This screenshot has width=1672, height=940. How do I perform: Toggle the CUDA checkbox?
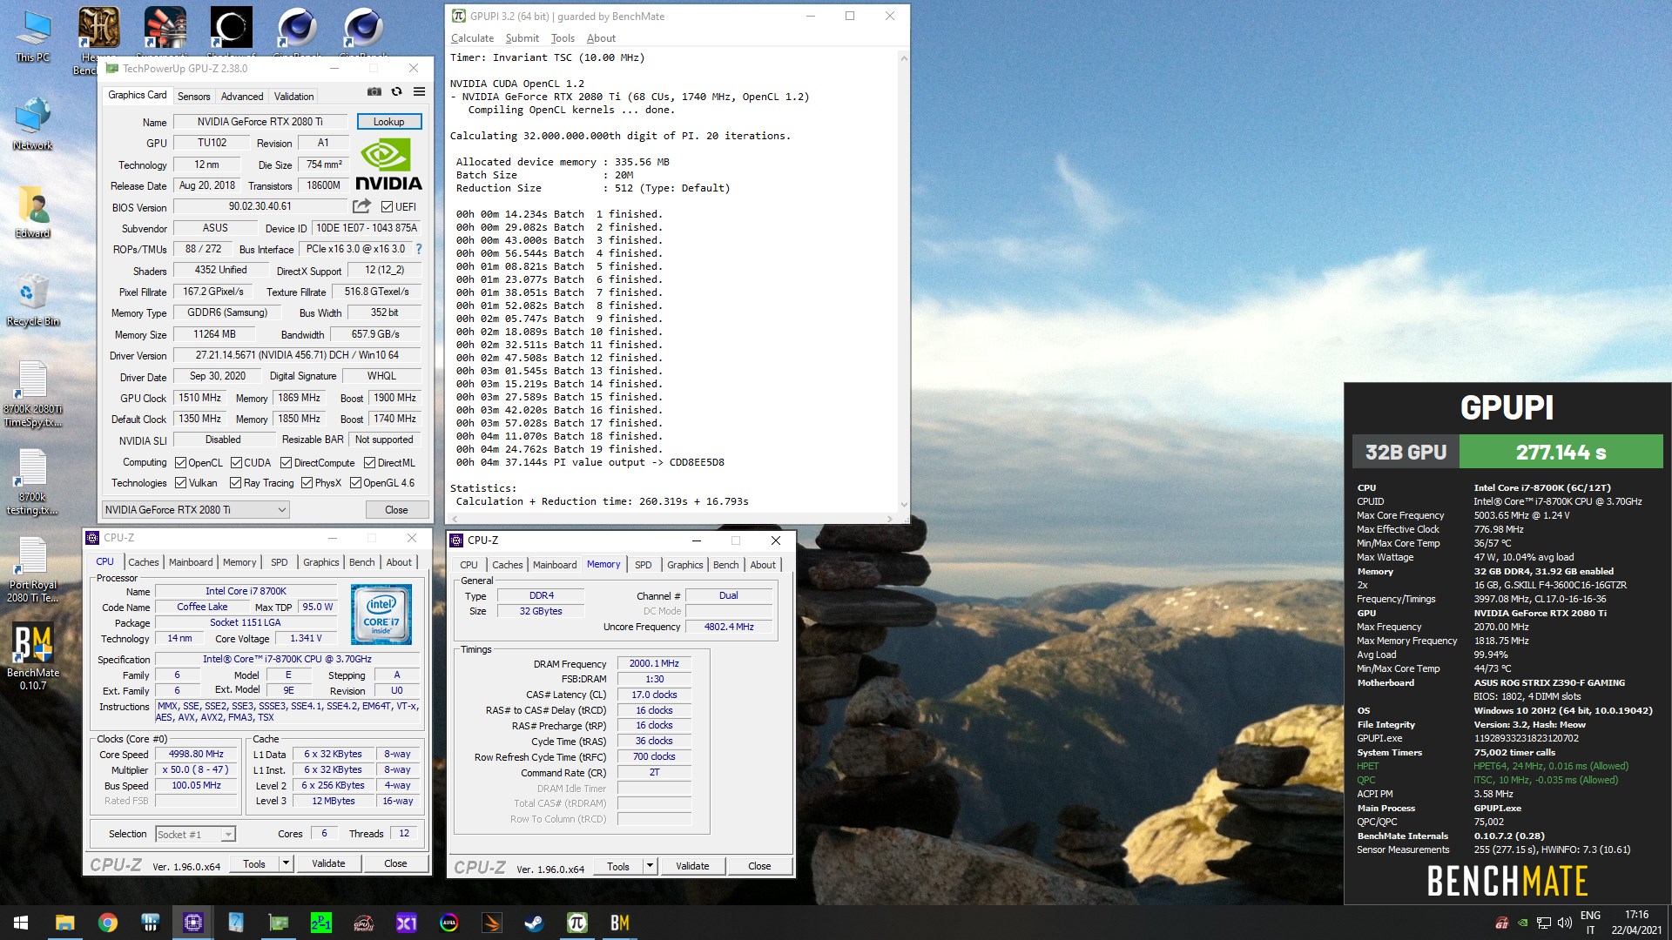pyautogui.click(x=236, y=463)
